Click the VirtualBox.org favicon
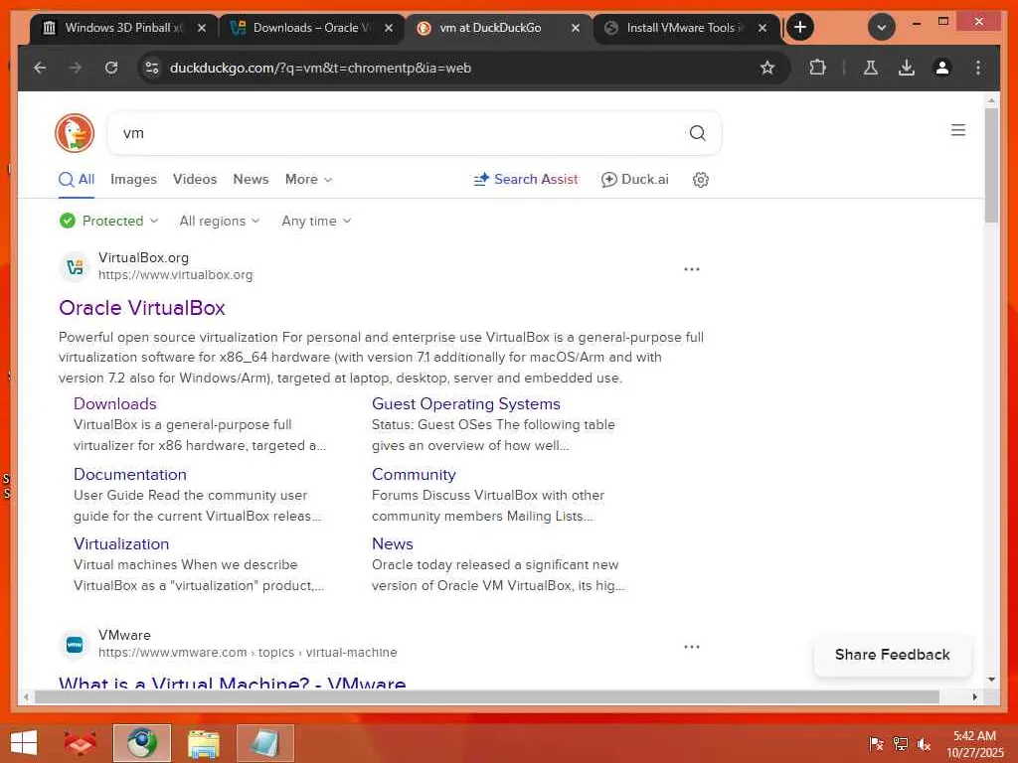 (x=75, y=266)
